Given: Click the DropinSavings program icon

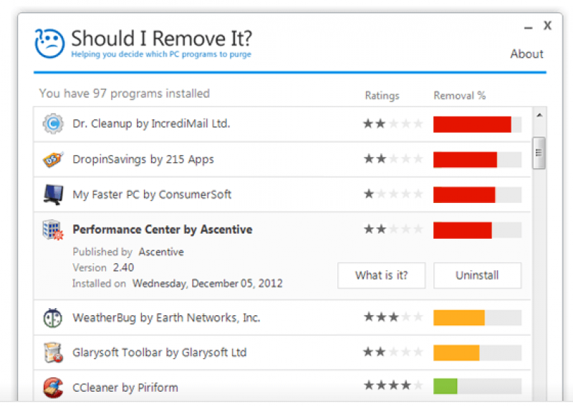Looking at the screenshot, I should pos(53,159).
